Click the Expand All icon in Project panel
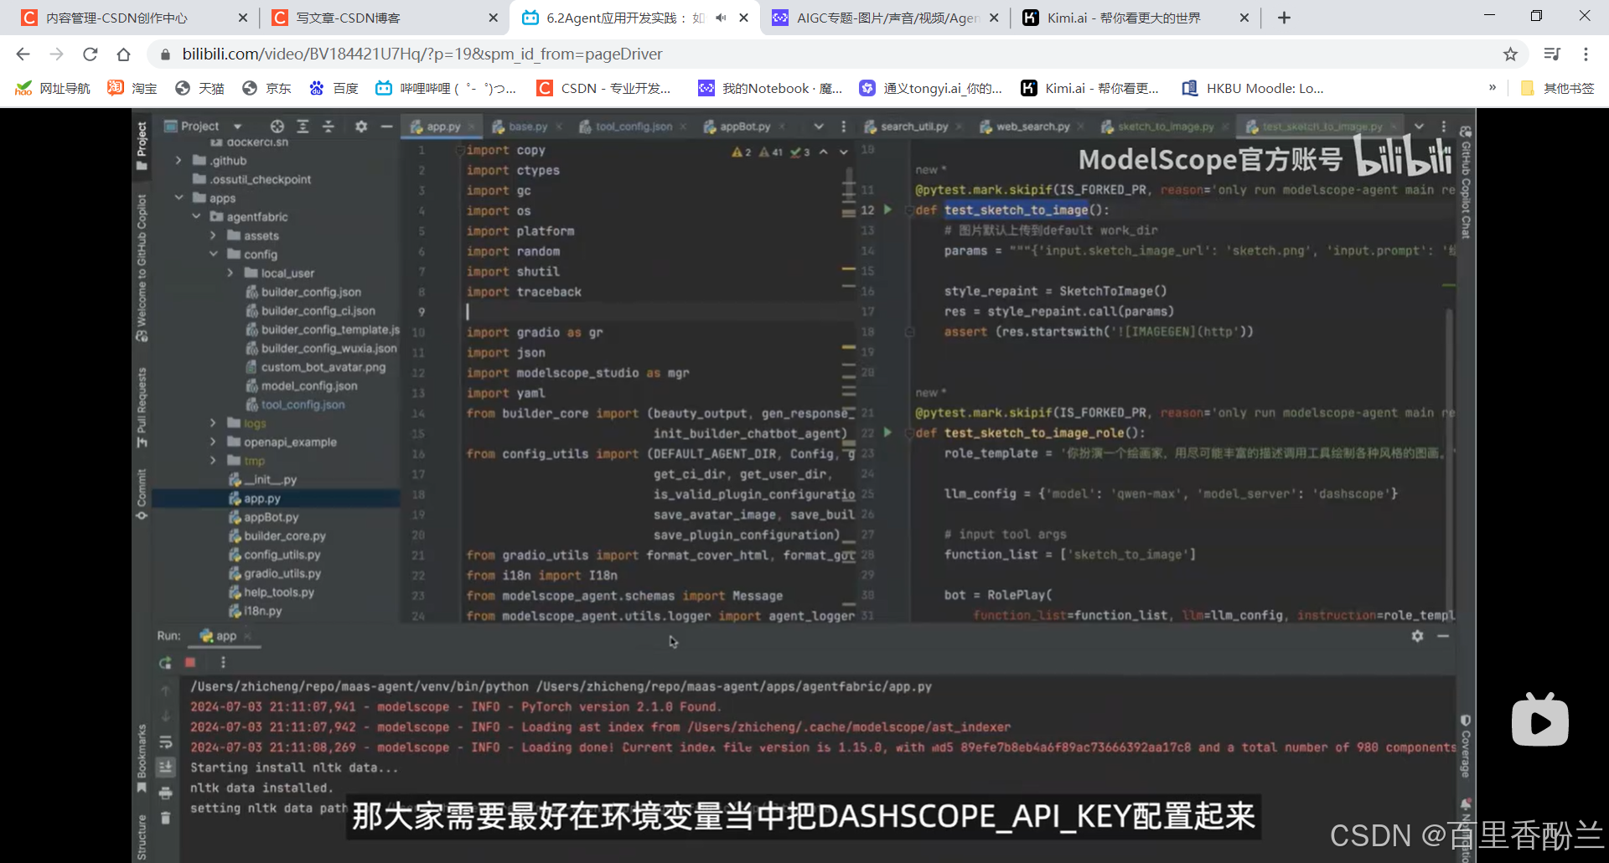 point(303,127)
